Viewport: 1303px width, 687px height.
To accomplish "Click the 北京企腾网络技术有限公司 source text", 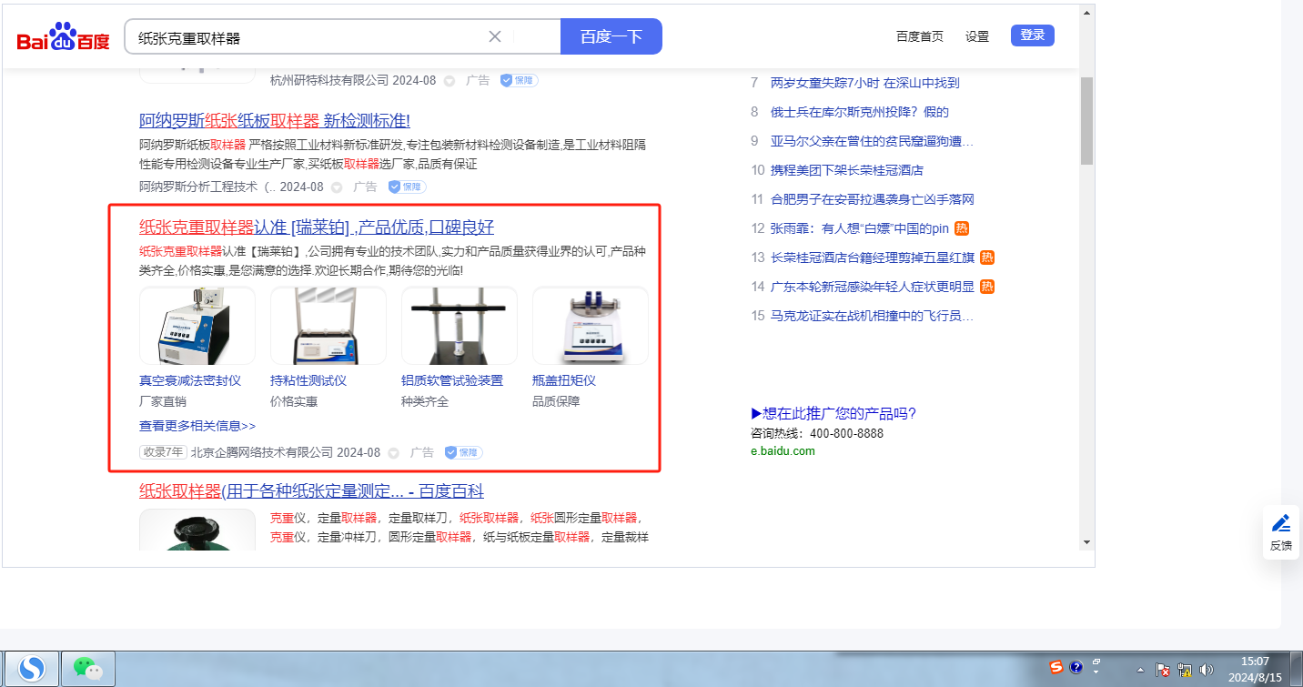I will click(x=262, y=452).
